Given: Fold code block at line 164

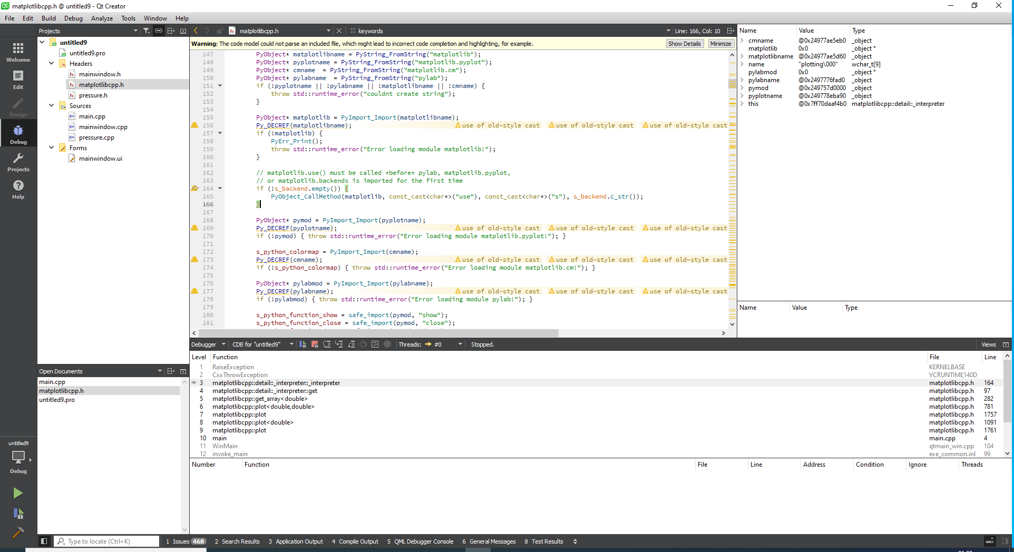Looking at the screenshot, I should (220, 189).
